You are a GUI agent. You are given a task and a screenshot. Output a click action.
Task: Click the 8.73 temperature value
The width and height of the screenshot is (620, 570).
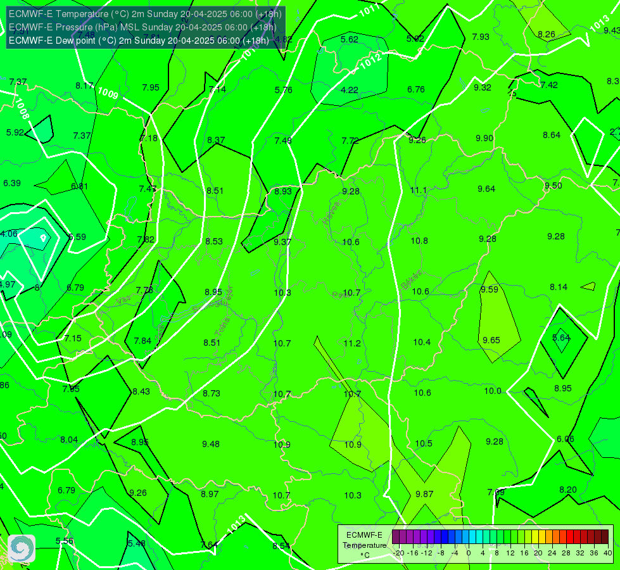click(x=212, y=393)
